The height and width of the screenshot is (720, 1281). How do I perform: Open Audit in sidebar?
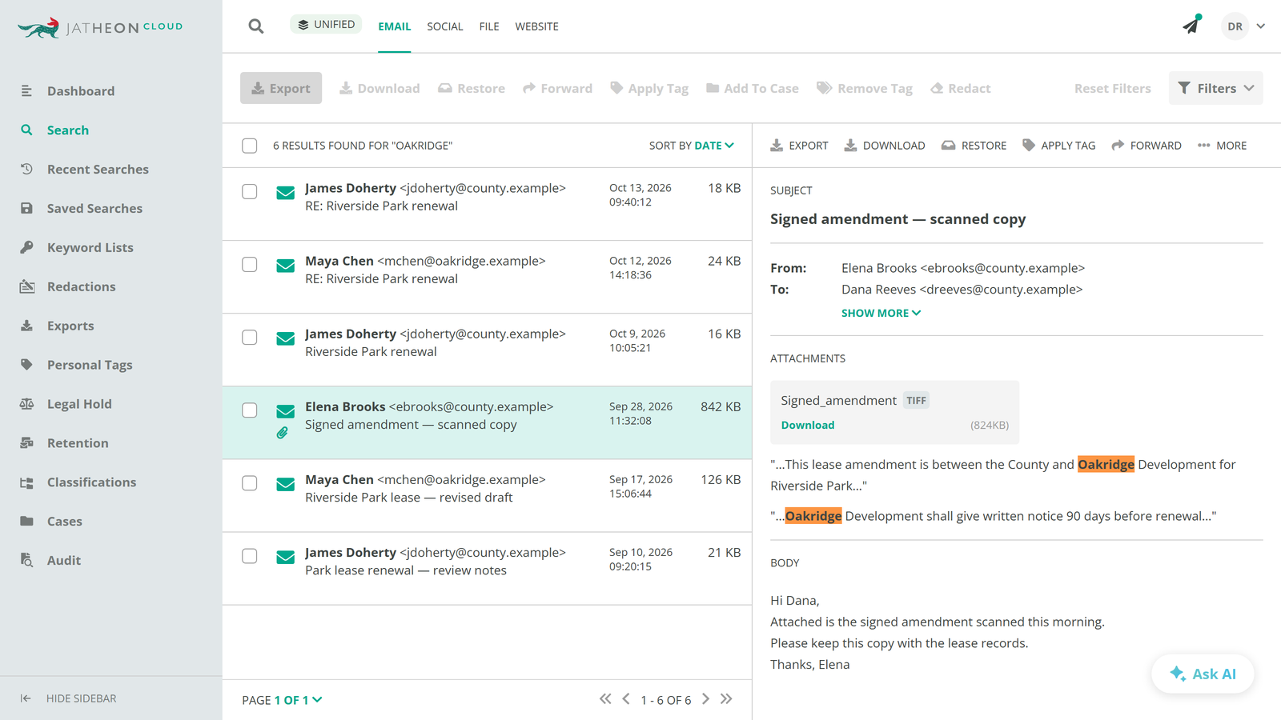pyautogui.click(x=63, y=562)
